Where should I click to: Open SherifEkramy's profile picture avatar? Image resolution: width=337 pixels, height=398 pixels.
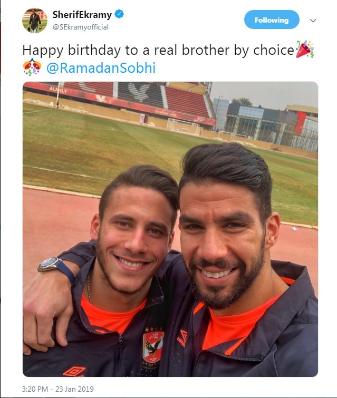(x=35, y=21)
